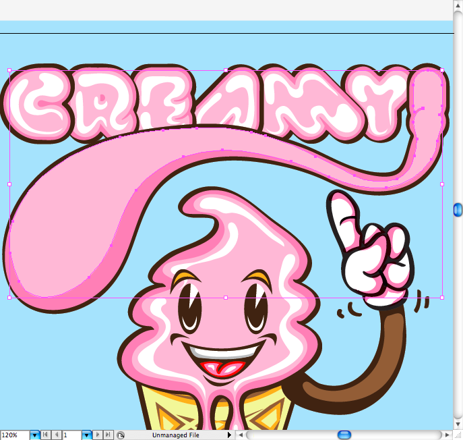463x440 pixels.
Task: Go to the first artboard
Action: click(x=46, y=435)
